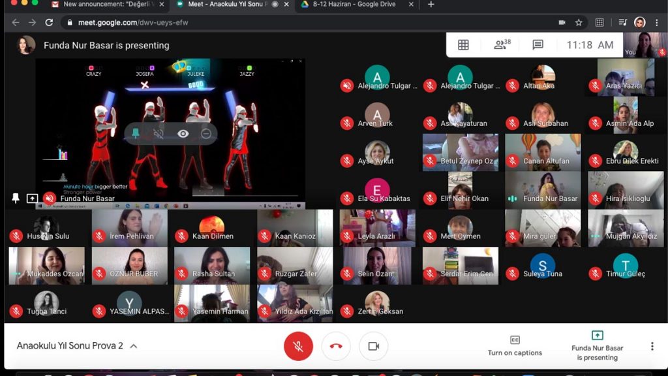This screenshot has width=668, height=376.
Task: Expand meeting details for Anaokulu Yıl Sonu Prova 2
Action: point(133,346)
